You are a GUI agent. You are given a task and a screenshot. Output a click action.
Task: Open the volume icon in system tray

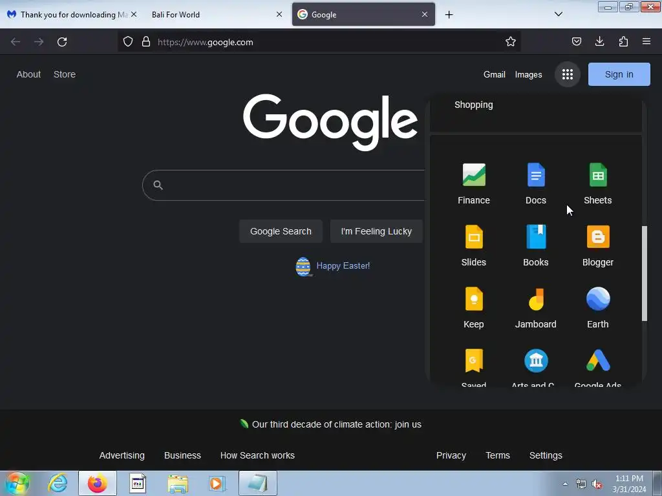coord(597,484)
